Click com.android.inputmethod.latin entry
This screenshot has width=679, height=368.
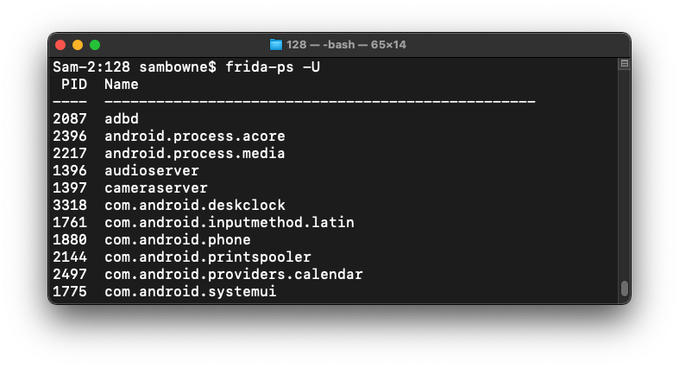point(229,223)
